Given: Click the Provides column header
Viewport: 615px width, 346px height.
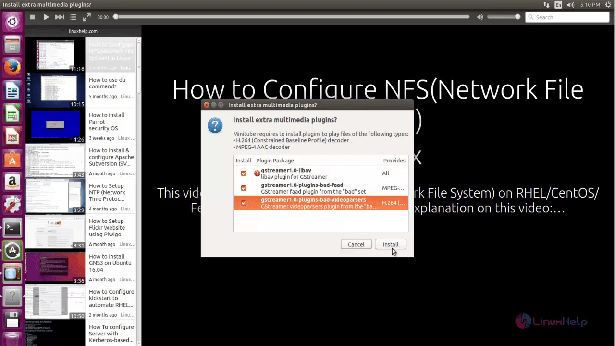Looking at the screenshot, I should (394, 161).
